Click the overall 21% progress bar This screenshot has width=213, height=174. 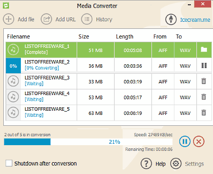[x=88, y=142]
